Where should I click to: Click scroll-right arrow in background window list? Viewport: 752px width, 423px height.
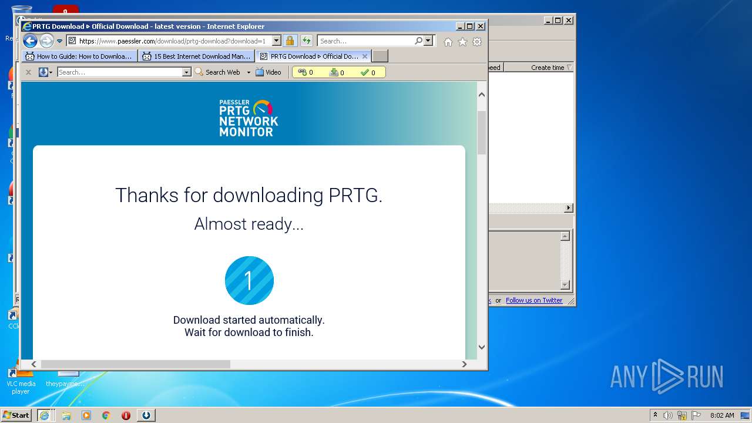tap(568, 208)
